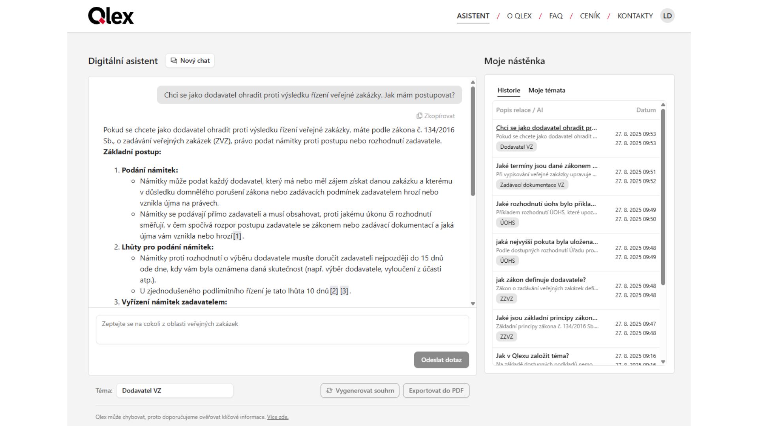
Task: Click the history list scrollbar thumb
Action: (663, 197)
